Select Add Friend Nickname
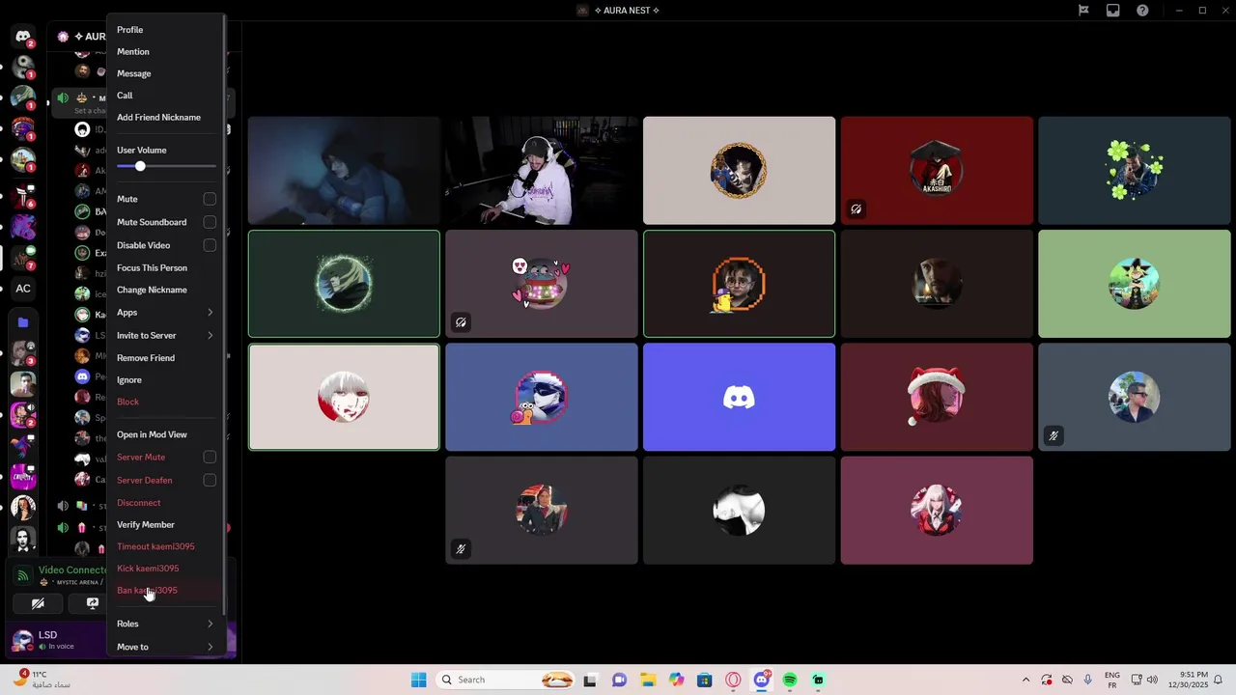Screen dimensions: 1236x695 click(x=165, y=118)
